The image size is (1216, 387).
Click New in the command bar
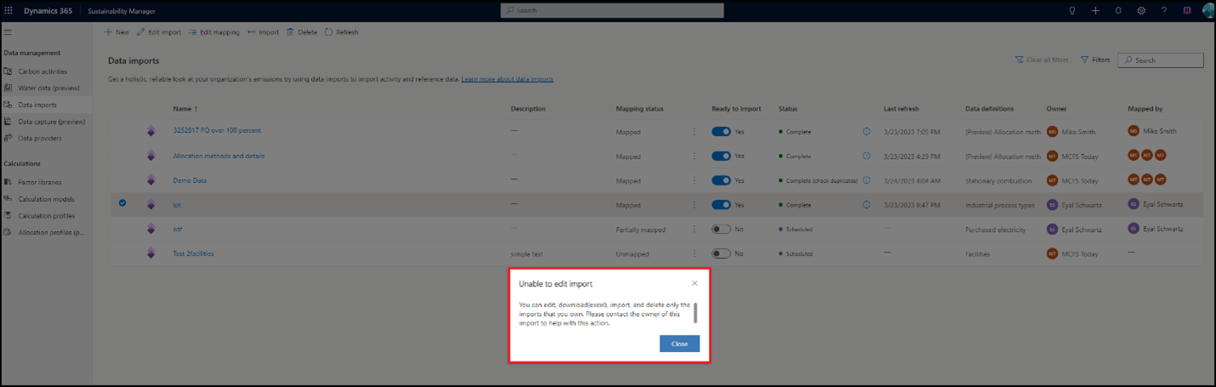tap(117, 32)
